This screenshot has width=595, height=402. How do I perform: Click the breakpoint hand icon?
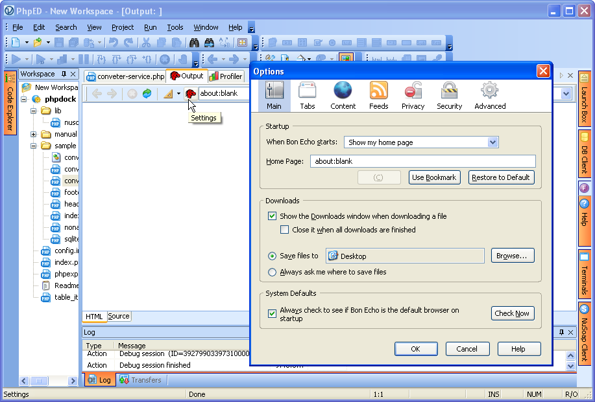coord(183,59)
